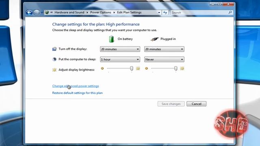
Task: Click the 'Plugged in' column heading
Action: [x=168, y=39]
